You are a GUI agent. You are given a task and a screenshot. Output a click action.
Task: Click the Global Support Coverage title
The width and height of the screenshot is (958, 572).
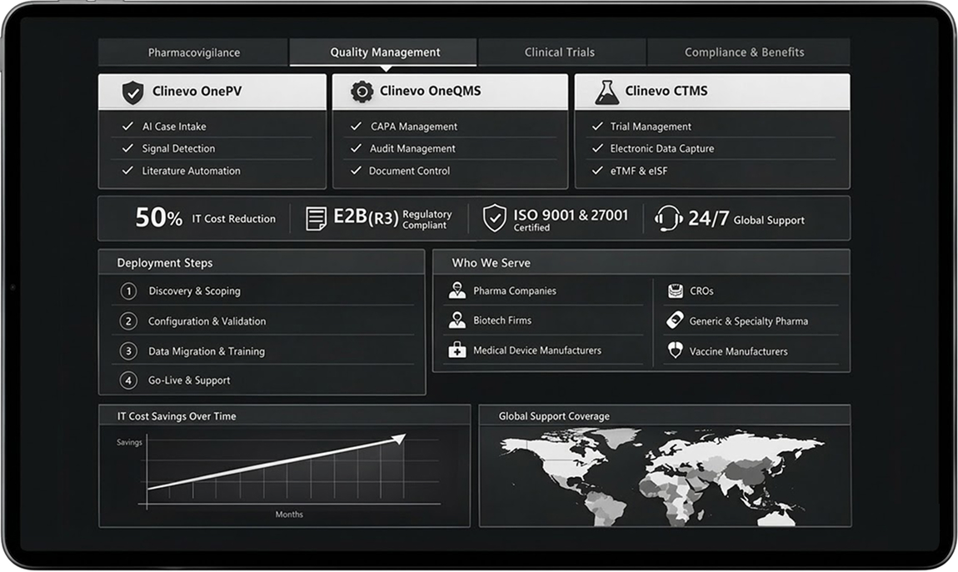coord(553,416)
